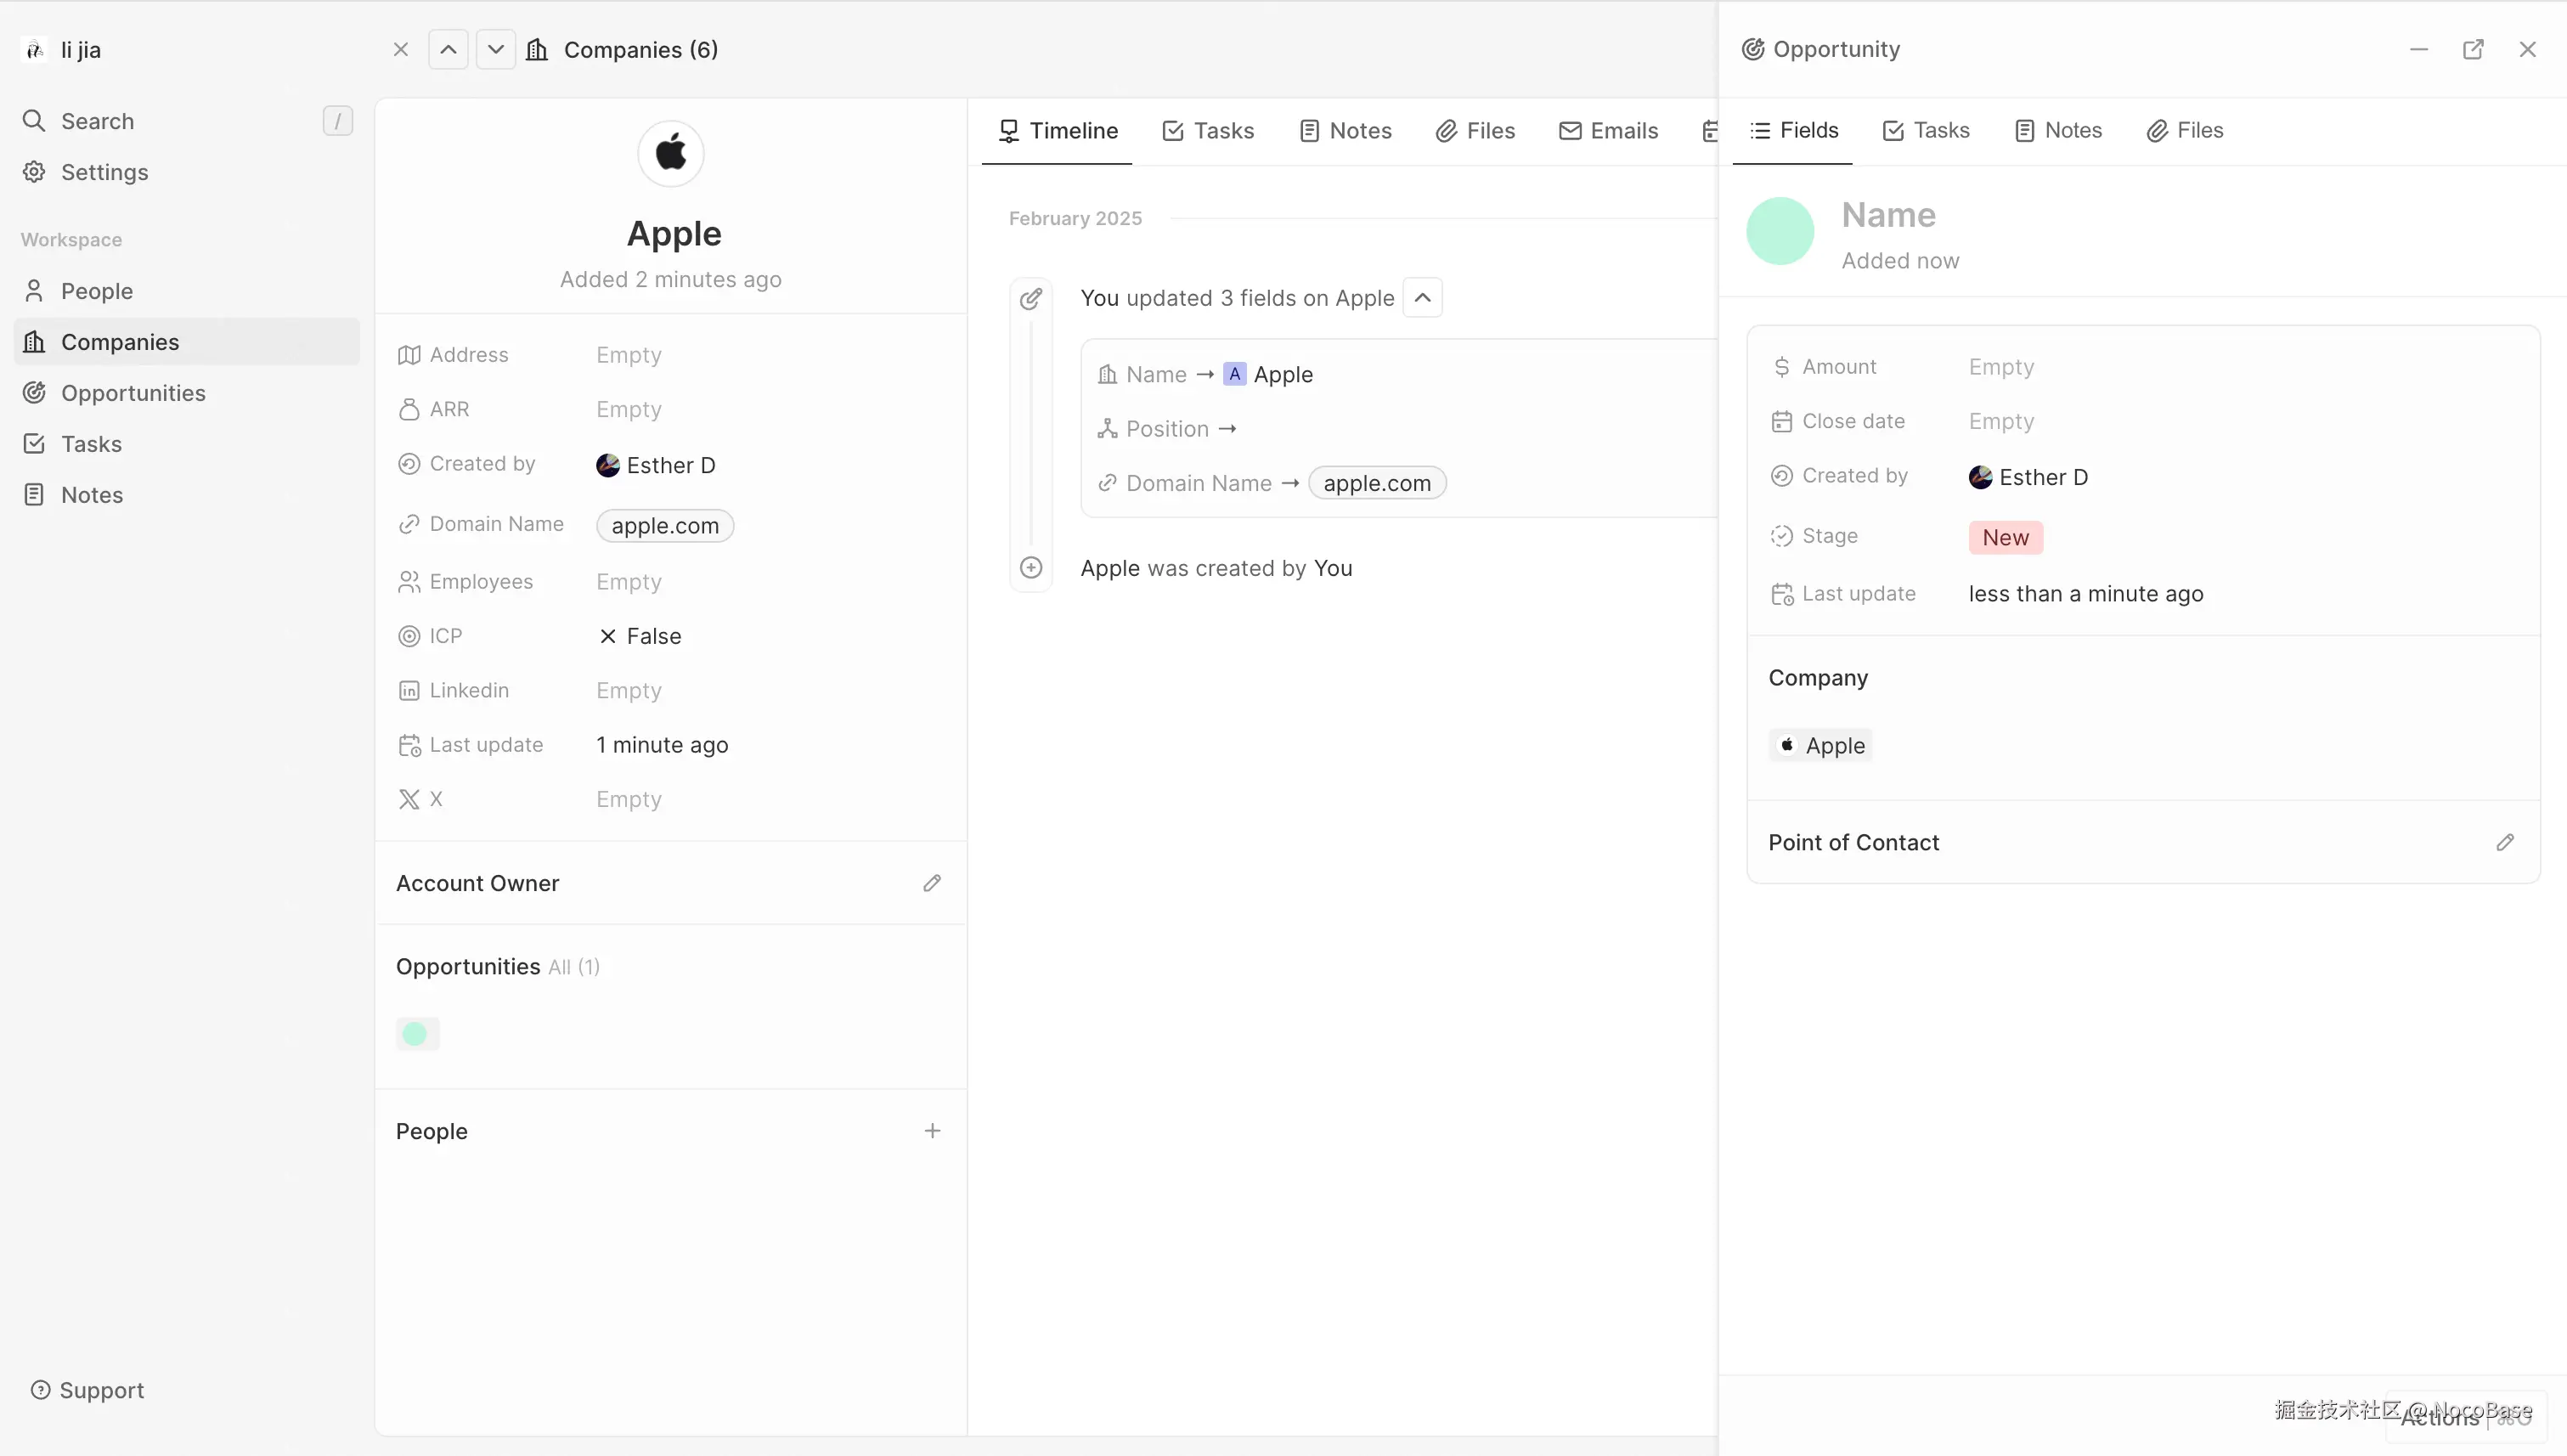Viewport: 2567px width, 1456px height.
Task: Click the empty Close date field
Action: click(2001, 421)
